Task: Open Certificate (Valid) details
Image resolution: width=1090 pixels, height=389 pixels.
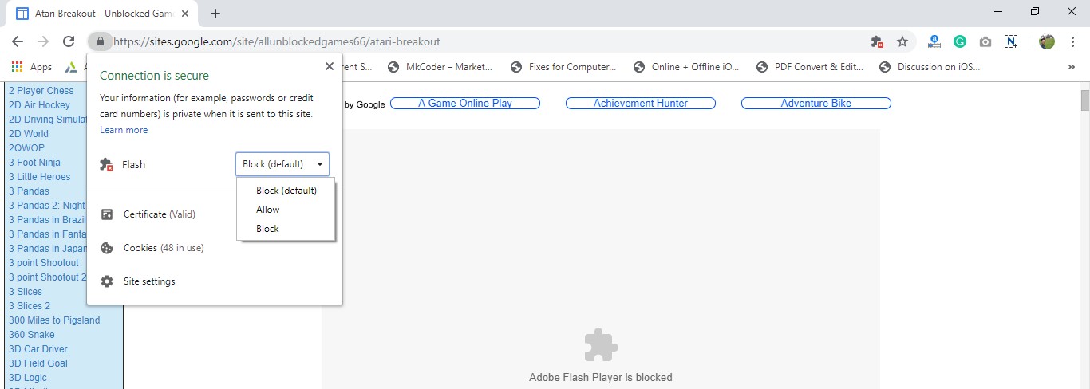Action: (160, 214)
